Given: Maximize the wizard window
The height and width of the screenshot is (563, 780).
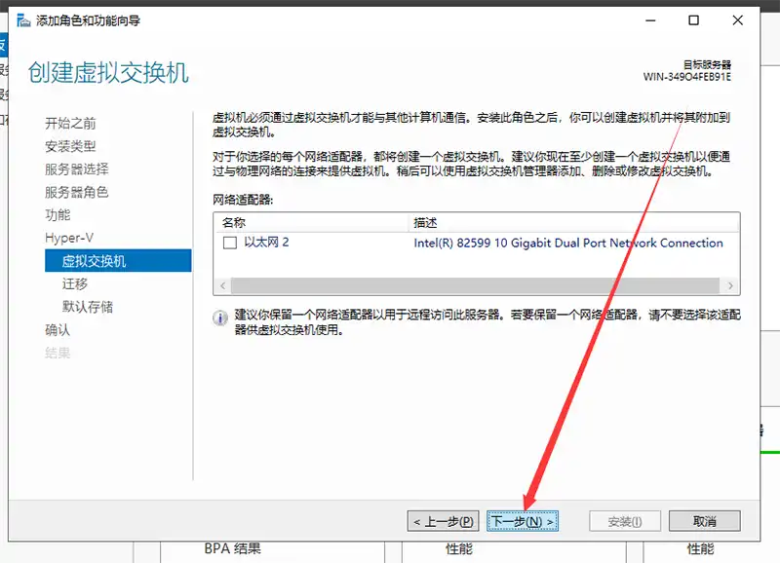Looking at the screenshot, I should coord(693,20).
